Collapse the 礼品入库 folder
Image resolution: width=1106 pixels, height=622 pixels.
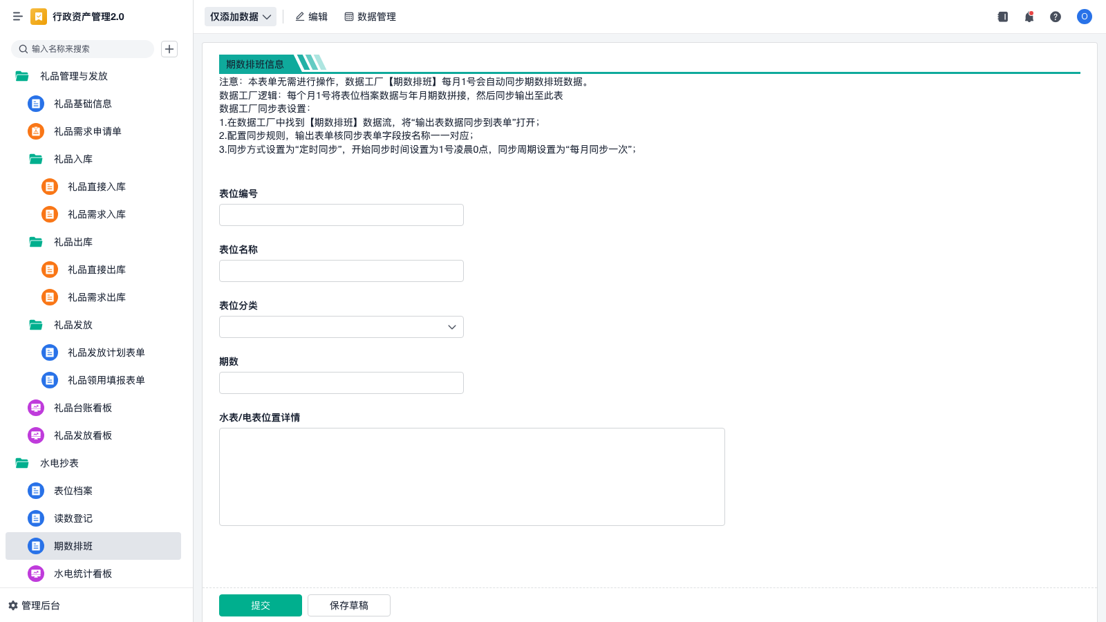pyautogui.click(x=73, y=159)
